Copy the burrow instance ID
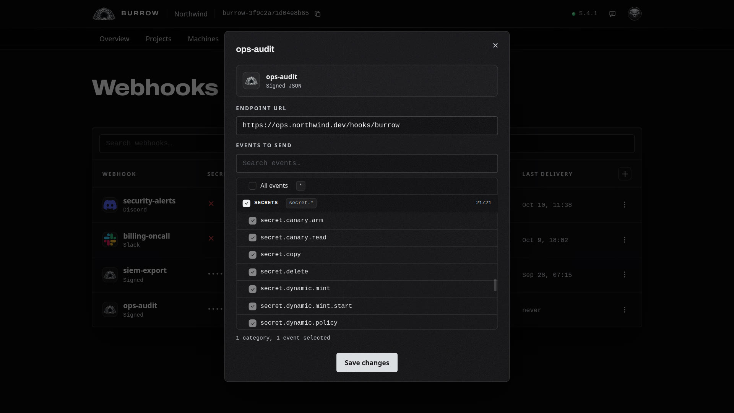 [317, 14]
